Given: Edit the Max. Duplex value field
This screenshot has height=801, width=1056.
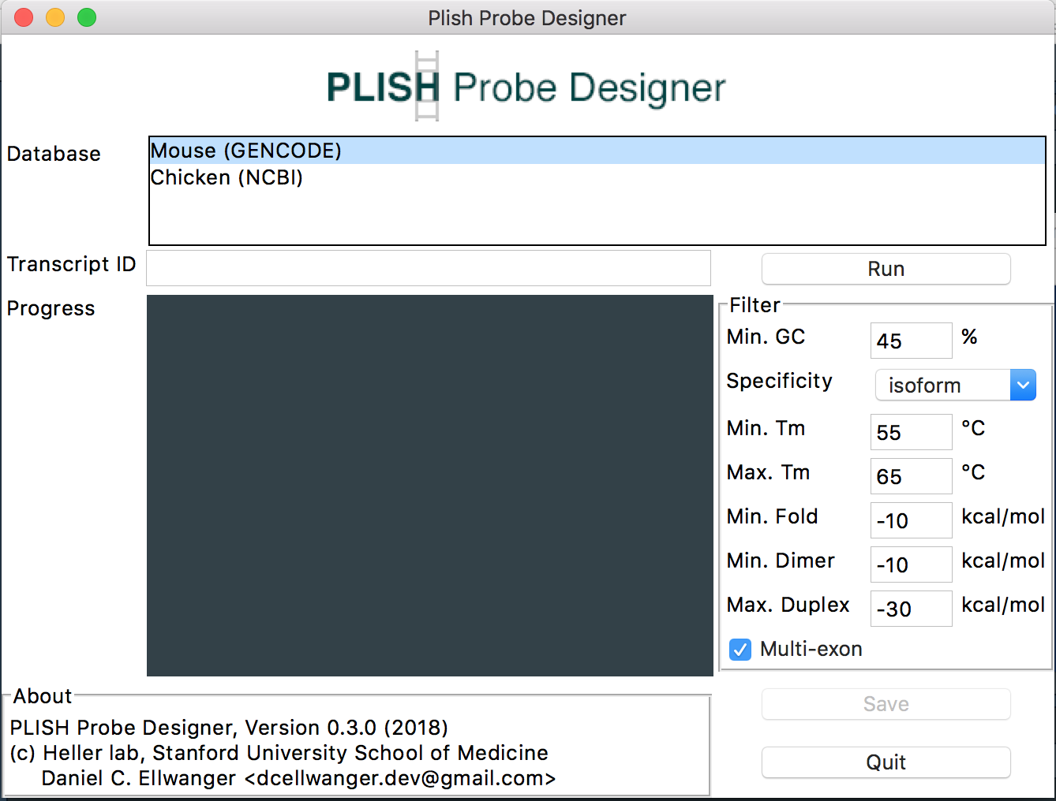Looking at the screenshot, I should coord(911,609).
